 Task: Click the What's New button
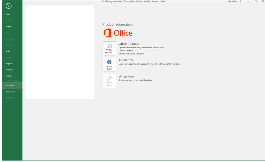(x=109, y=81)
